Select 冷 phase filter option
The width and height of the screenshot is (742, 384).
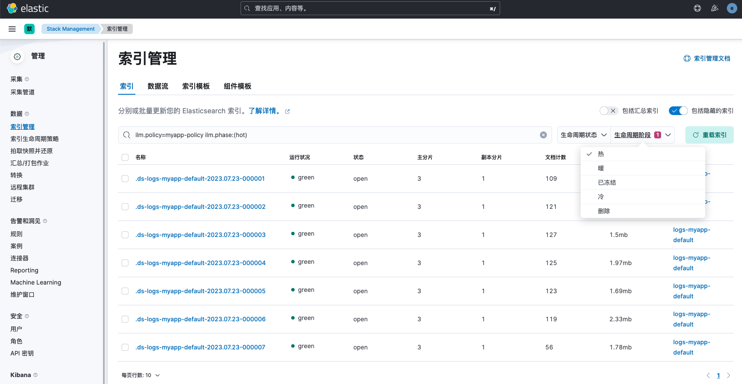[643, 197]
